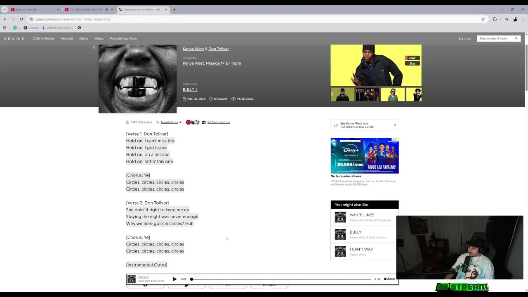The width and height of the screenshot is (528, 297).
Task: Click the browser forward arrow
Action: pyautogui.click(x=13, y=19)
